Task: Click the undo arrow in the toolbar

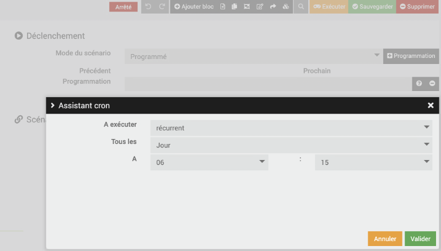Action: [148, 7]
